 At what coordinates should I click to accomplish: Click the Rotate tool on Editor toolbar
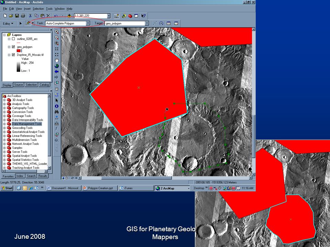coord(161,23)
